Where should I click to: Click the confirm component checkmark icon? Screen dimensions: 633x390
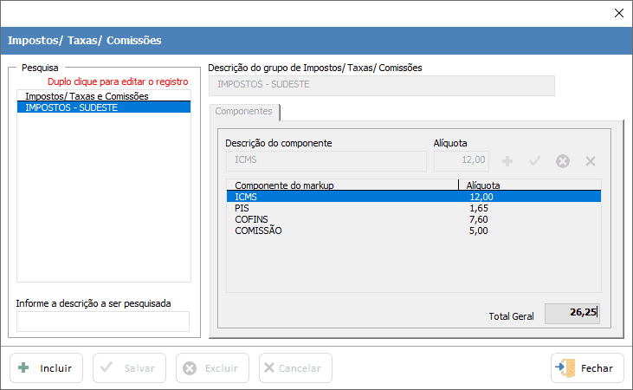535,161
